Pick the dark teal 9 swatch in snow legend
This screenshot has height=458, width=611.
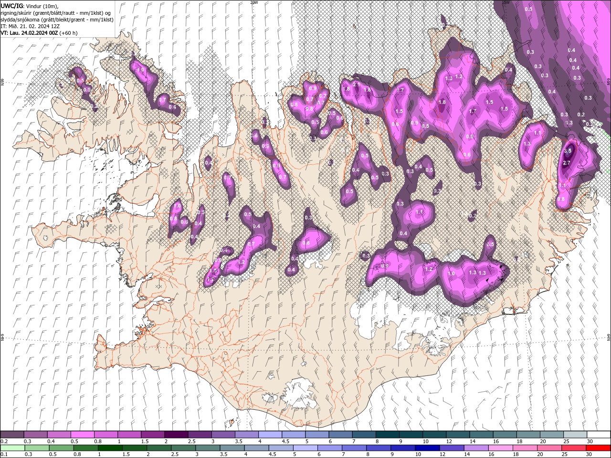tap(411, 434)
